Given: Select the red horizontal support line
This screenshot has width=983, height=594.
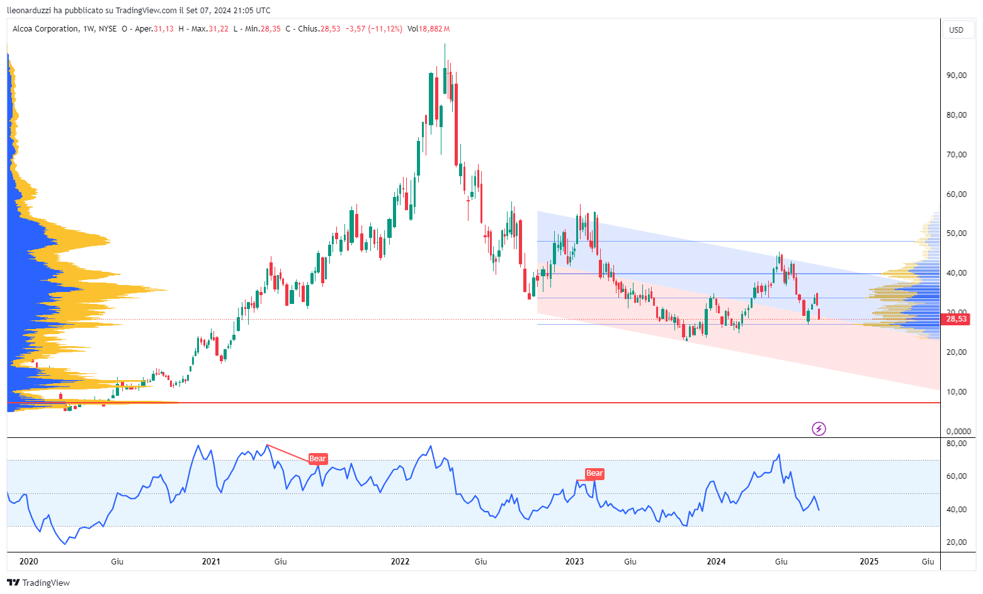Looking at the screenshot, I should (x=474, y=403).
